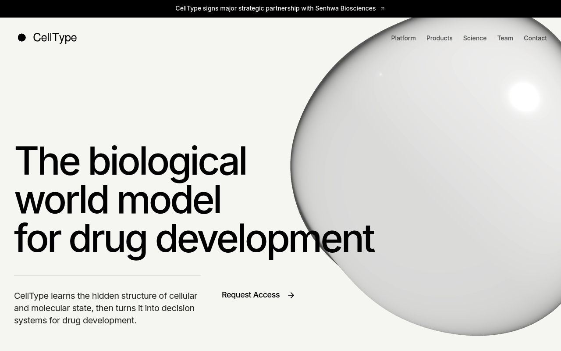Go to the Science page

(475, 38)
